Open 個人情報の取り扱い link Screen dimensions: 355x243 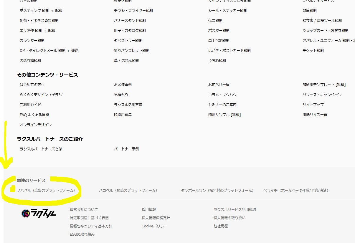point(229,218)
